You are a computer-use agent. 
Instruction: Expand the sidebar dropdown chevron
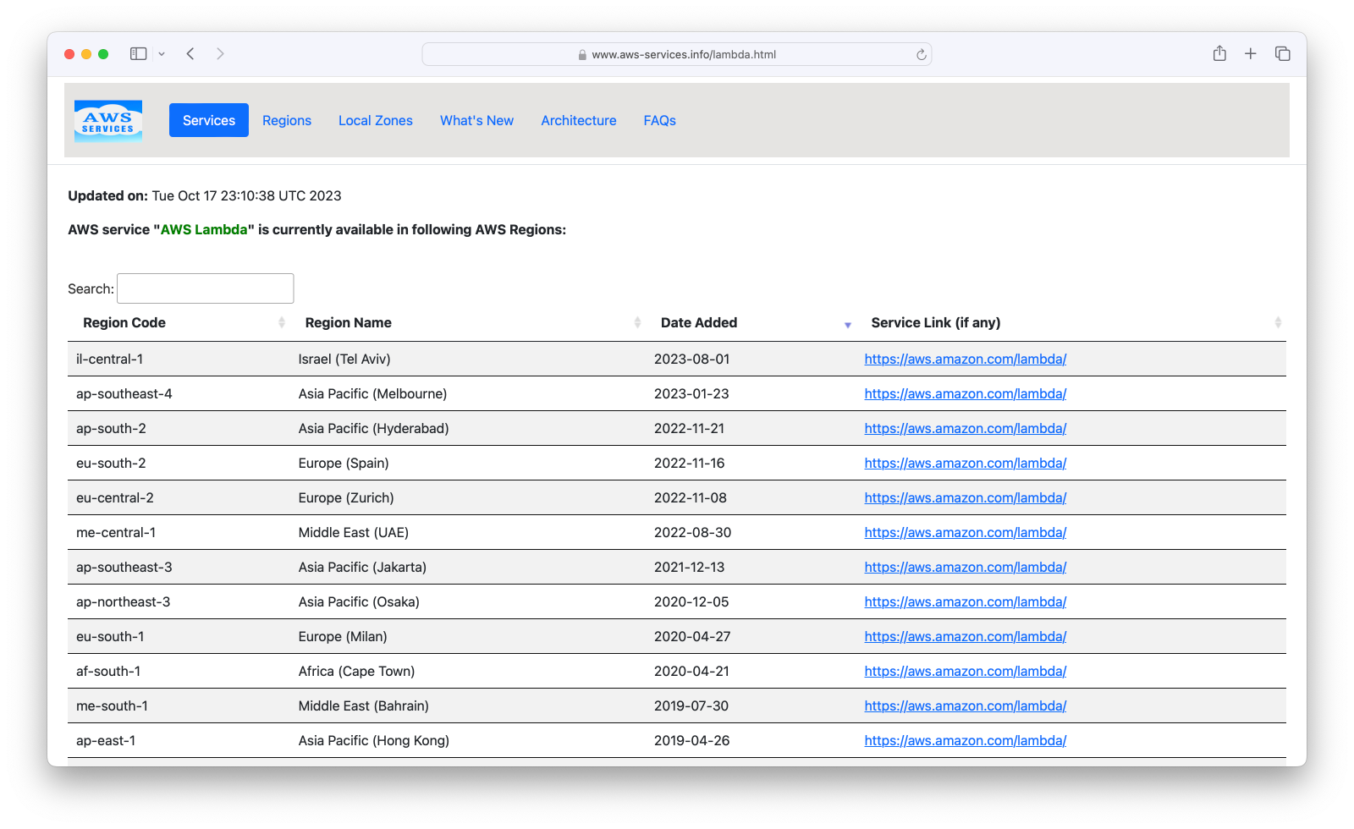pos(162,54)
